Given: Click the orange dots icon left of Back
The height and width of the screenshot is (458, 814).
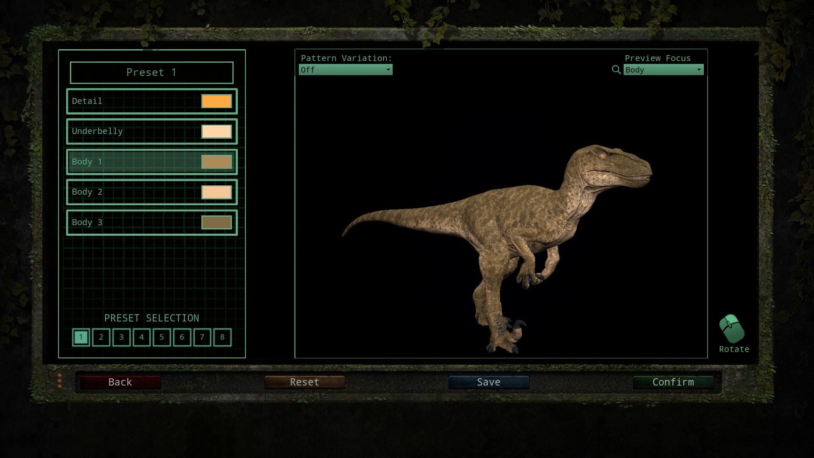Looking at the screenshot, I should pyautogui.click(x=60, y=381).
